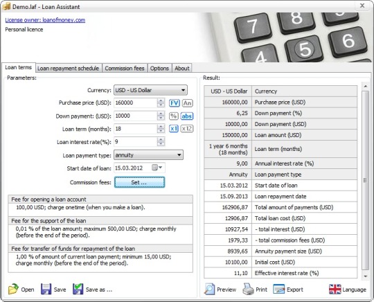Open Loan repayment schedule tab
The height and width of the screenshot is (302, 374).
tap(68, 68)
